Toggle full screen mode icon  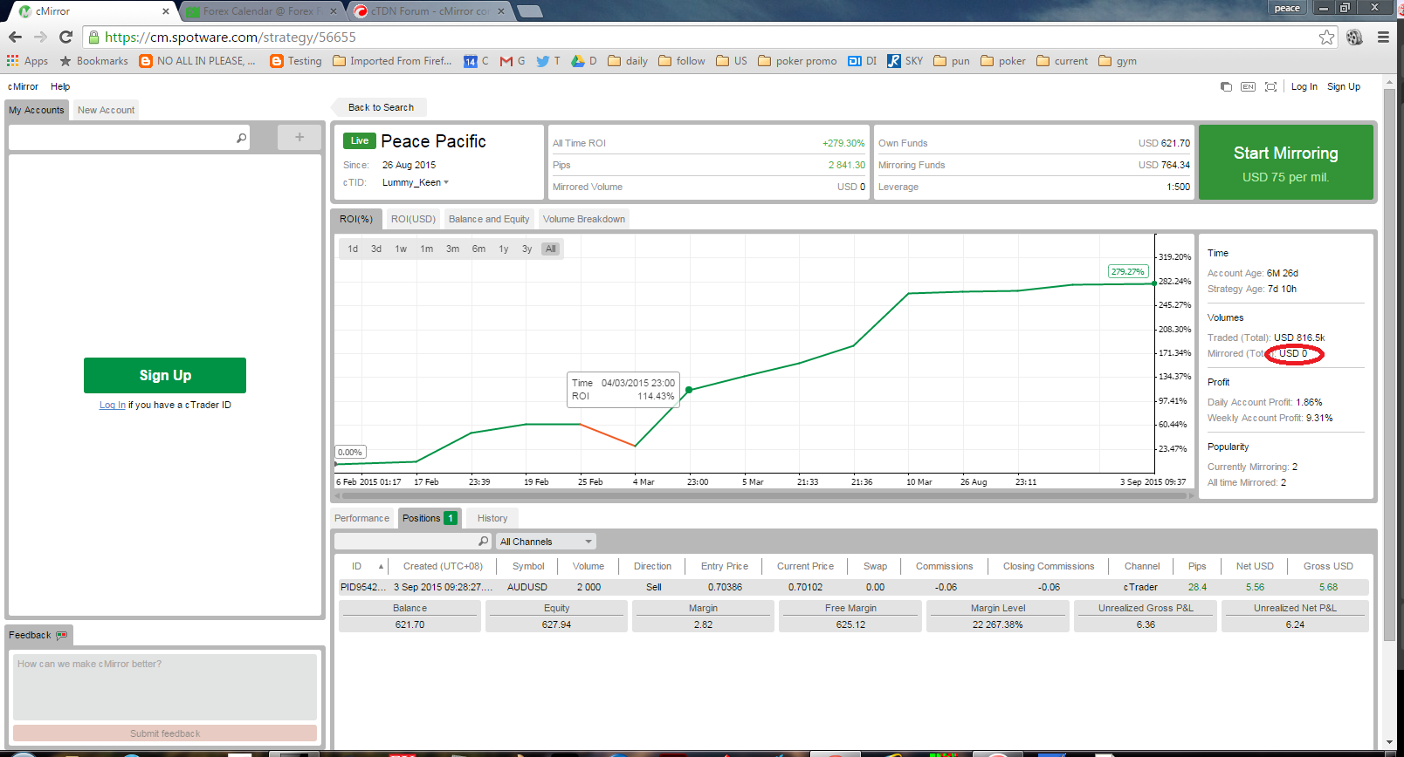[x=1271, y=86]
